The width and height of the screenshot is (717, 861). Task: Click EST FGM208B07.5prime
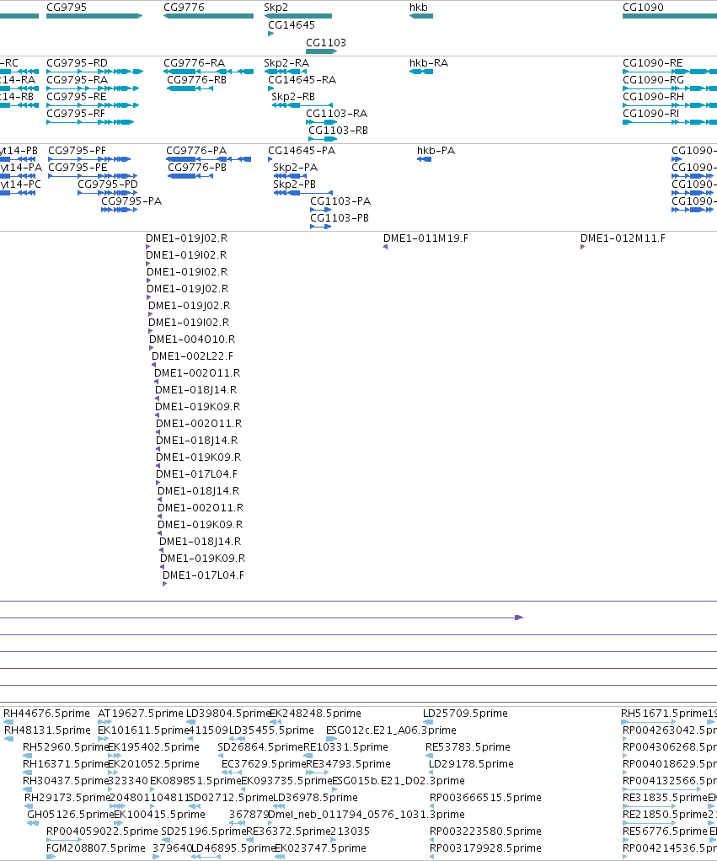click(x=96, y=848)
